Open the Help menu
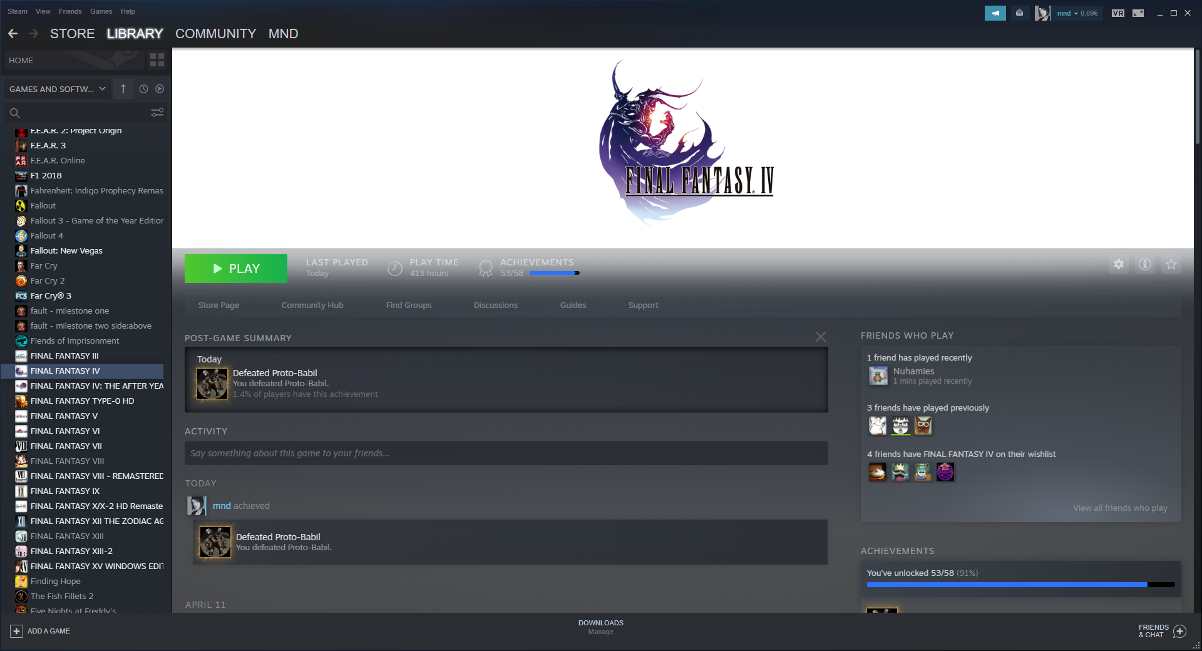 pos(128,11)
